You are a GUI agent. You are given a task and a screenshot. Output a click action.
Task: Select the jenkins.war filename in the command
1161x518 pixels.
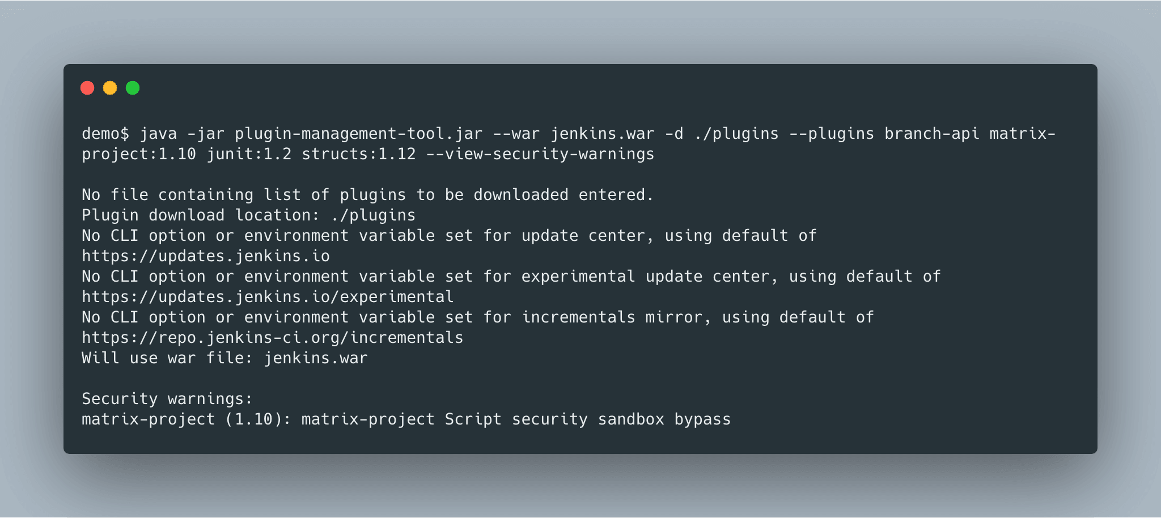(x=603, y=133)
